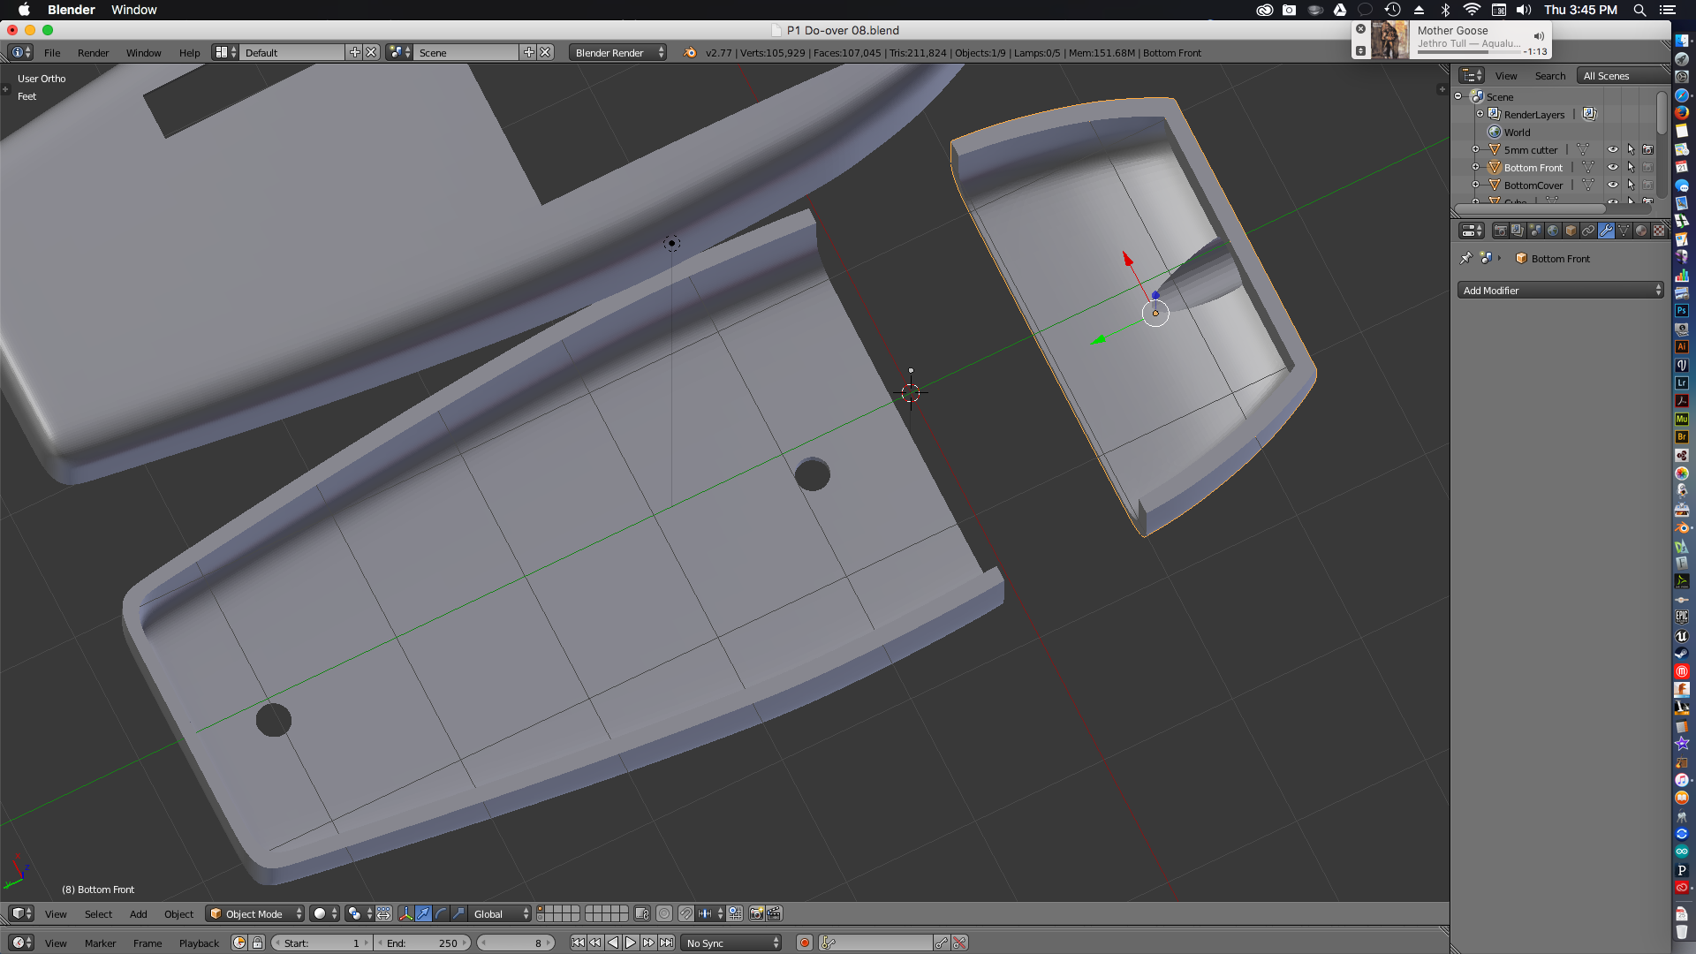Click the 5mm cutter mesh data icon
The width and height of the screenshot is (1696, 954).
point(1583,150)
